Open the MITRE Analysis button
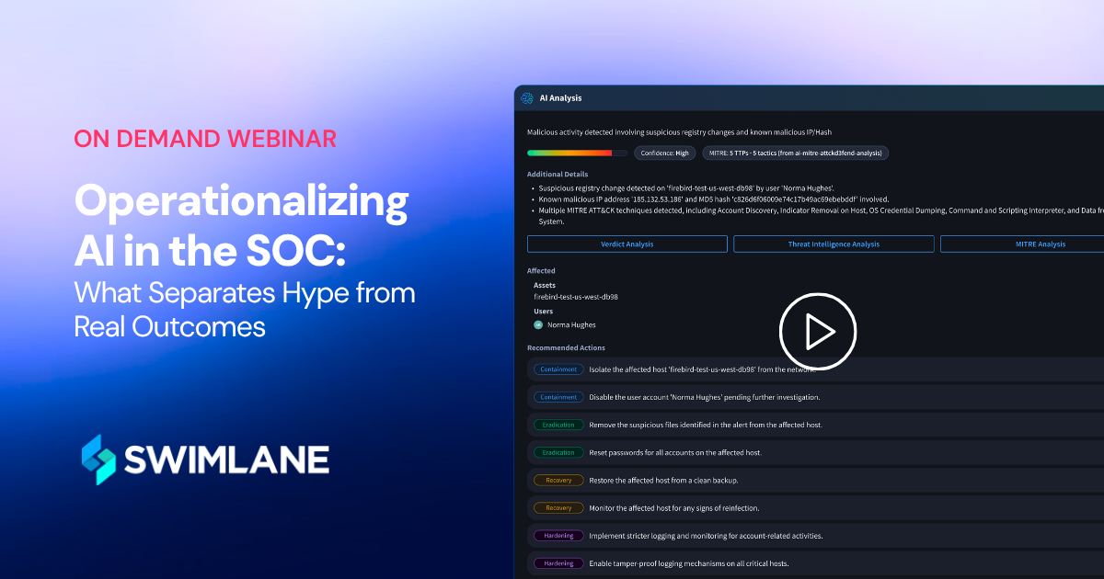The image size is (1104, 579). point(1022,244)
